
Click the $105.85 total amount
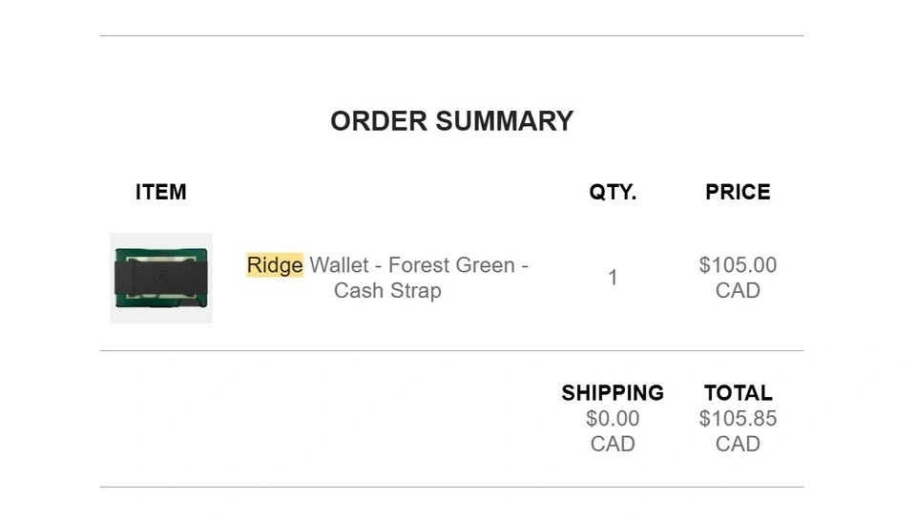click(x=738, y=419)
